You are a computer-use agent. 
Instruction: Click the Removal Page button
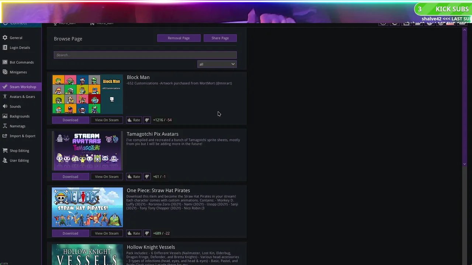179,38
